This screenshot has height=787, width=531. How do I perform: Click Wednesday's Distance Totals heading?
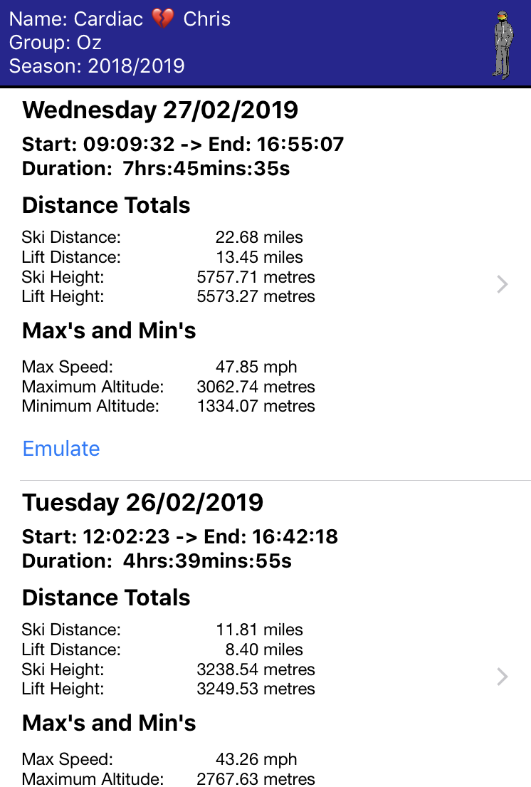(x=106, y=206)
